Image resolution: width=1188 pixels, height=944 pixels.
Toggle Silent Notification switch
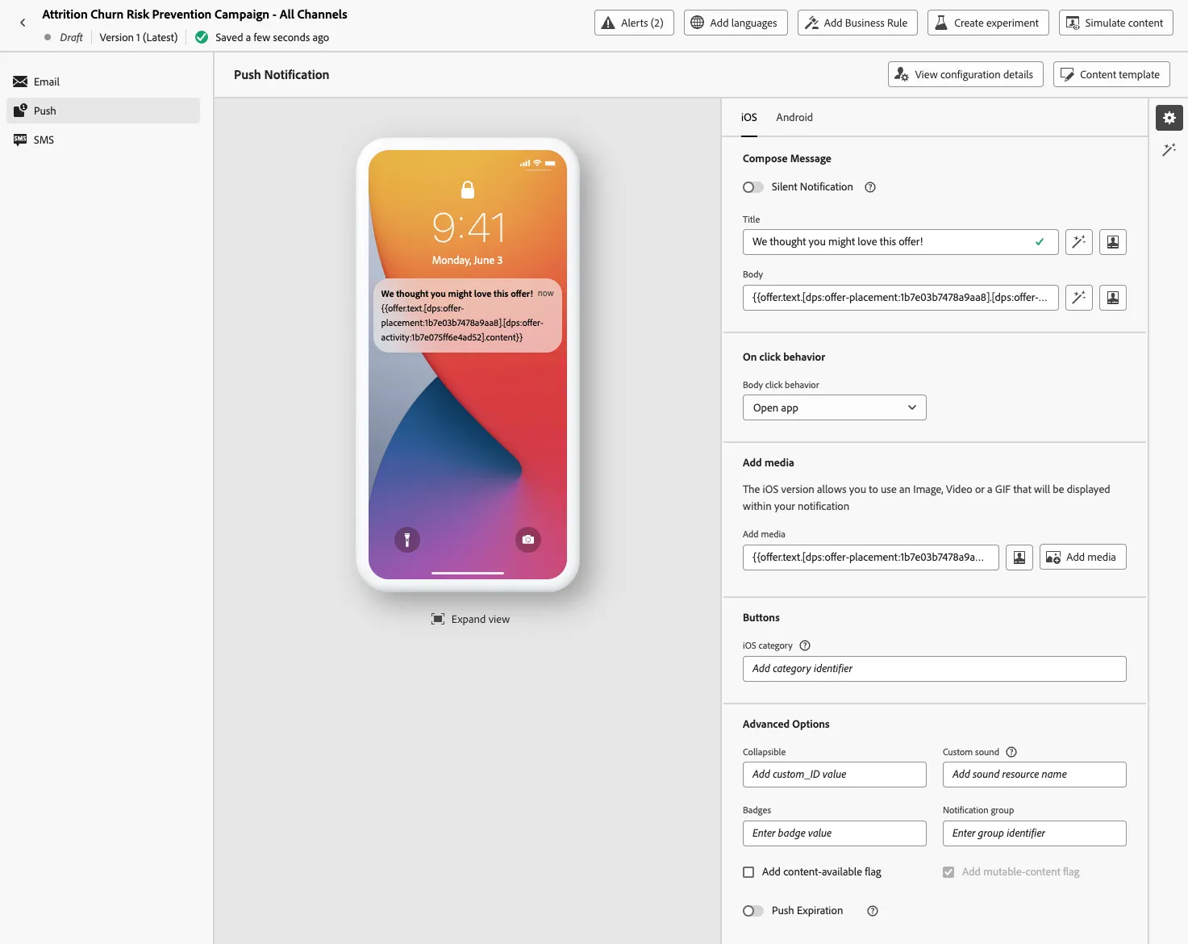752,187
